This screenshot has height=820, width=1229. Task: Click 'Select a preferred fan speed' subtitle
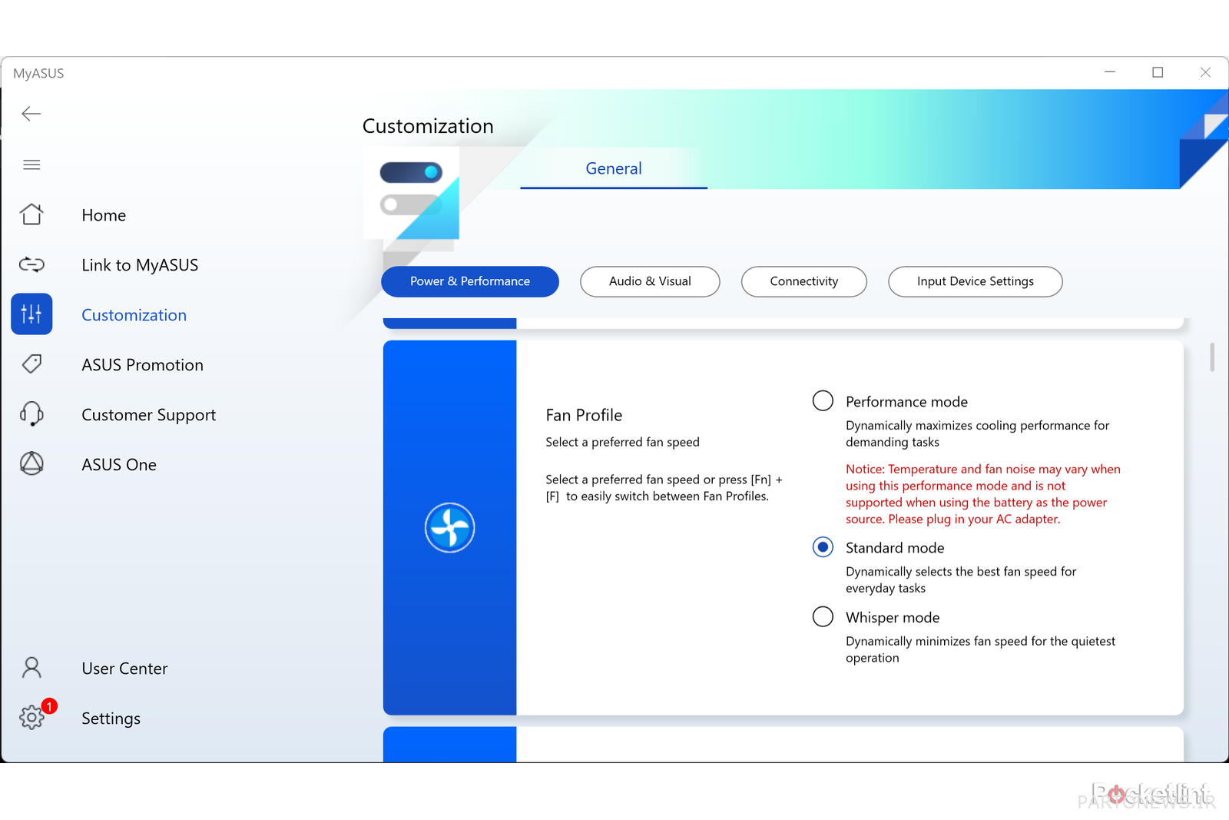point(623,442)
